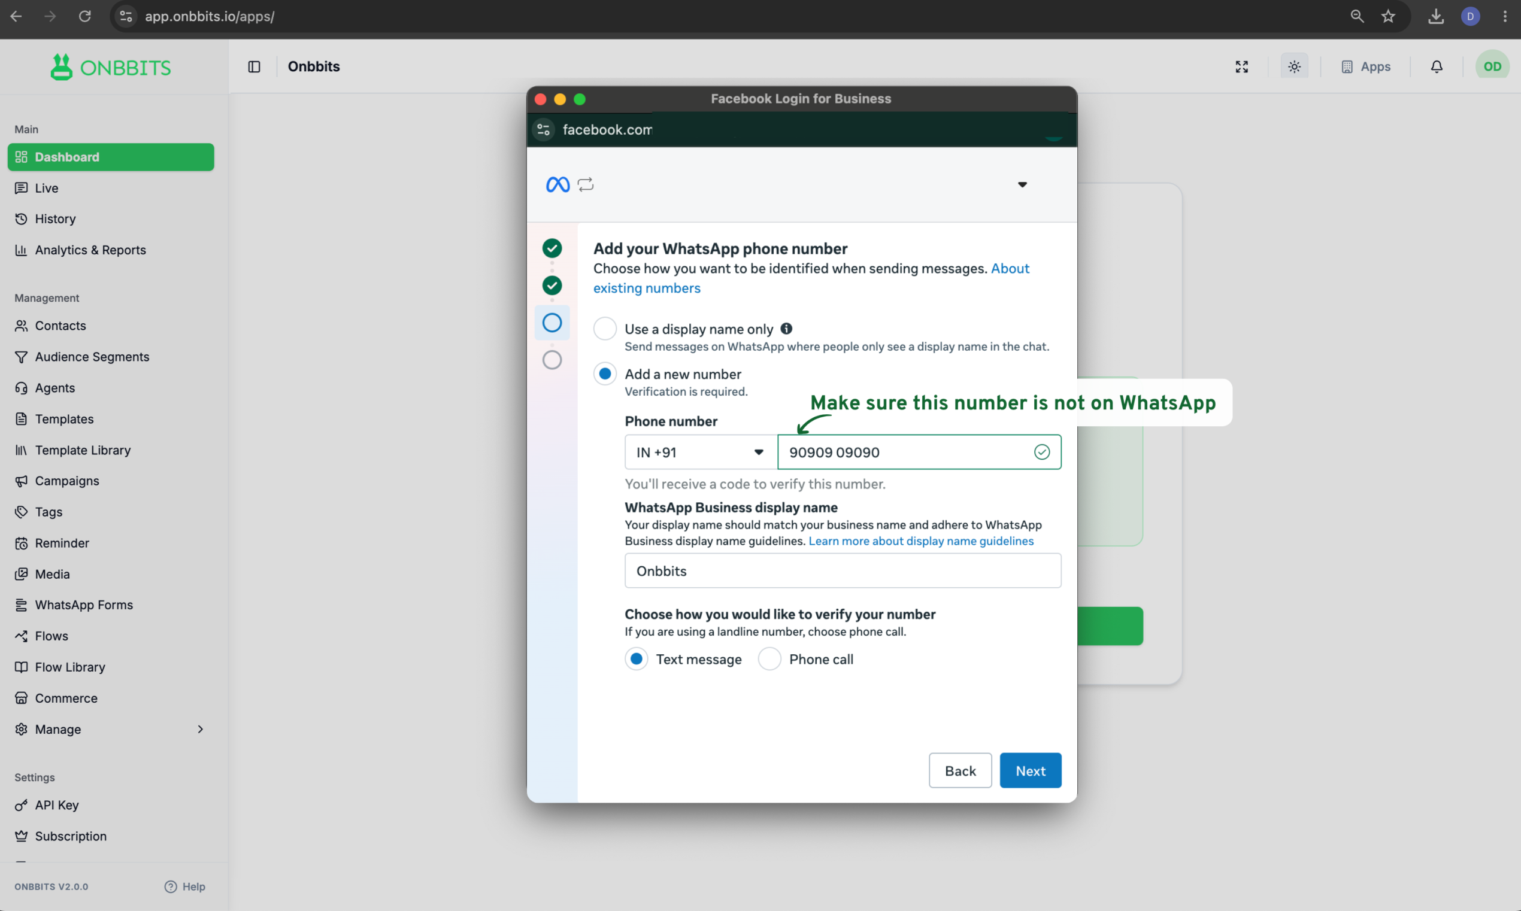Click the Next button in the popup
This screenshot has width=1521, height=911.
coord(1031,771)
